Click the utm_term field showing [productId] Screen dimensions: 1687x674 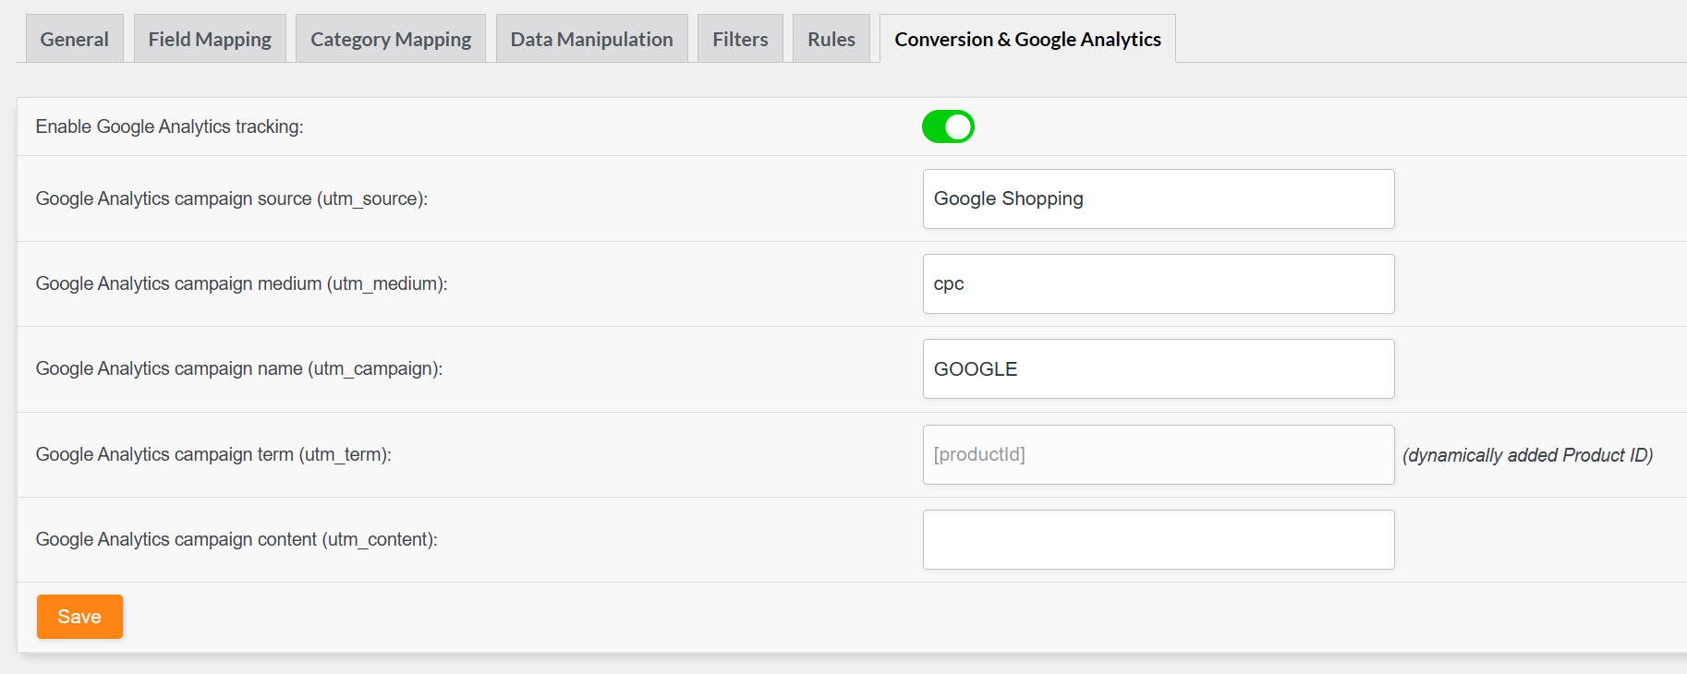pyautogui.click(x=1158, y=454)
